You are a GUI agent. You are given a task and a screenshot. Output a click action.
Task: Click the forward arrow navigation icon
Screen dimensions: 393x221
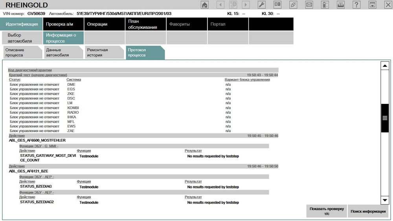point(246,5)
